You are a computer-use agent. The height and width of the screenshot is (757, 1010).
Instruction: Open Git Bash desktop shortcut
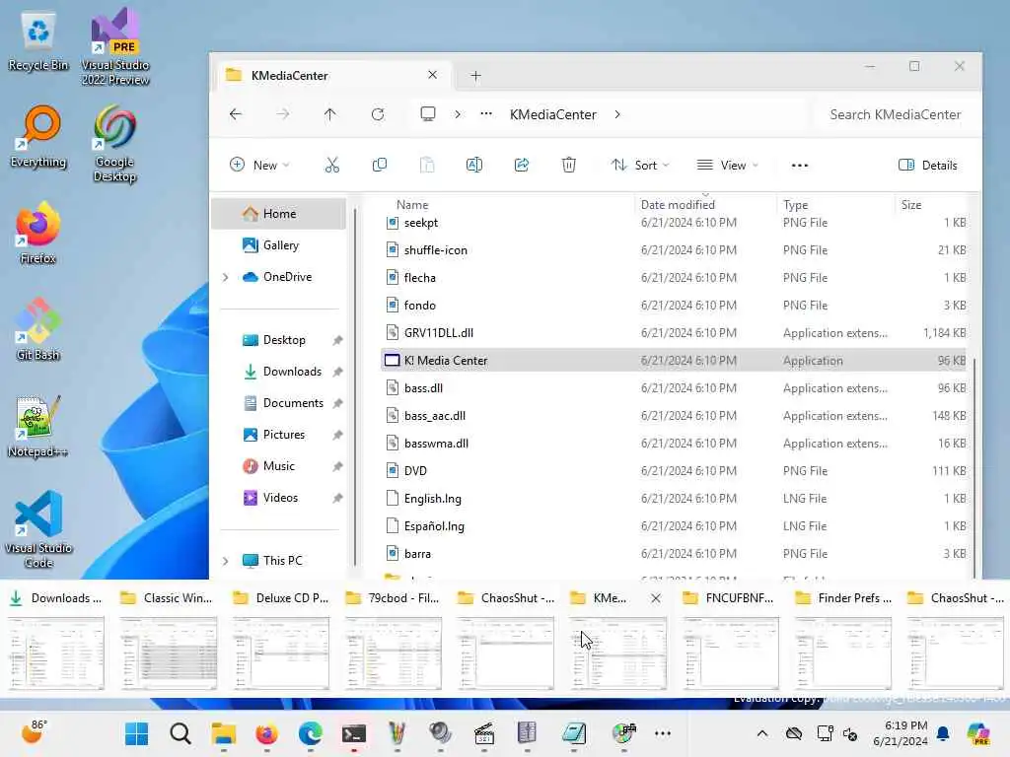[x=38, y=329]
